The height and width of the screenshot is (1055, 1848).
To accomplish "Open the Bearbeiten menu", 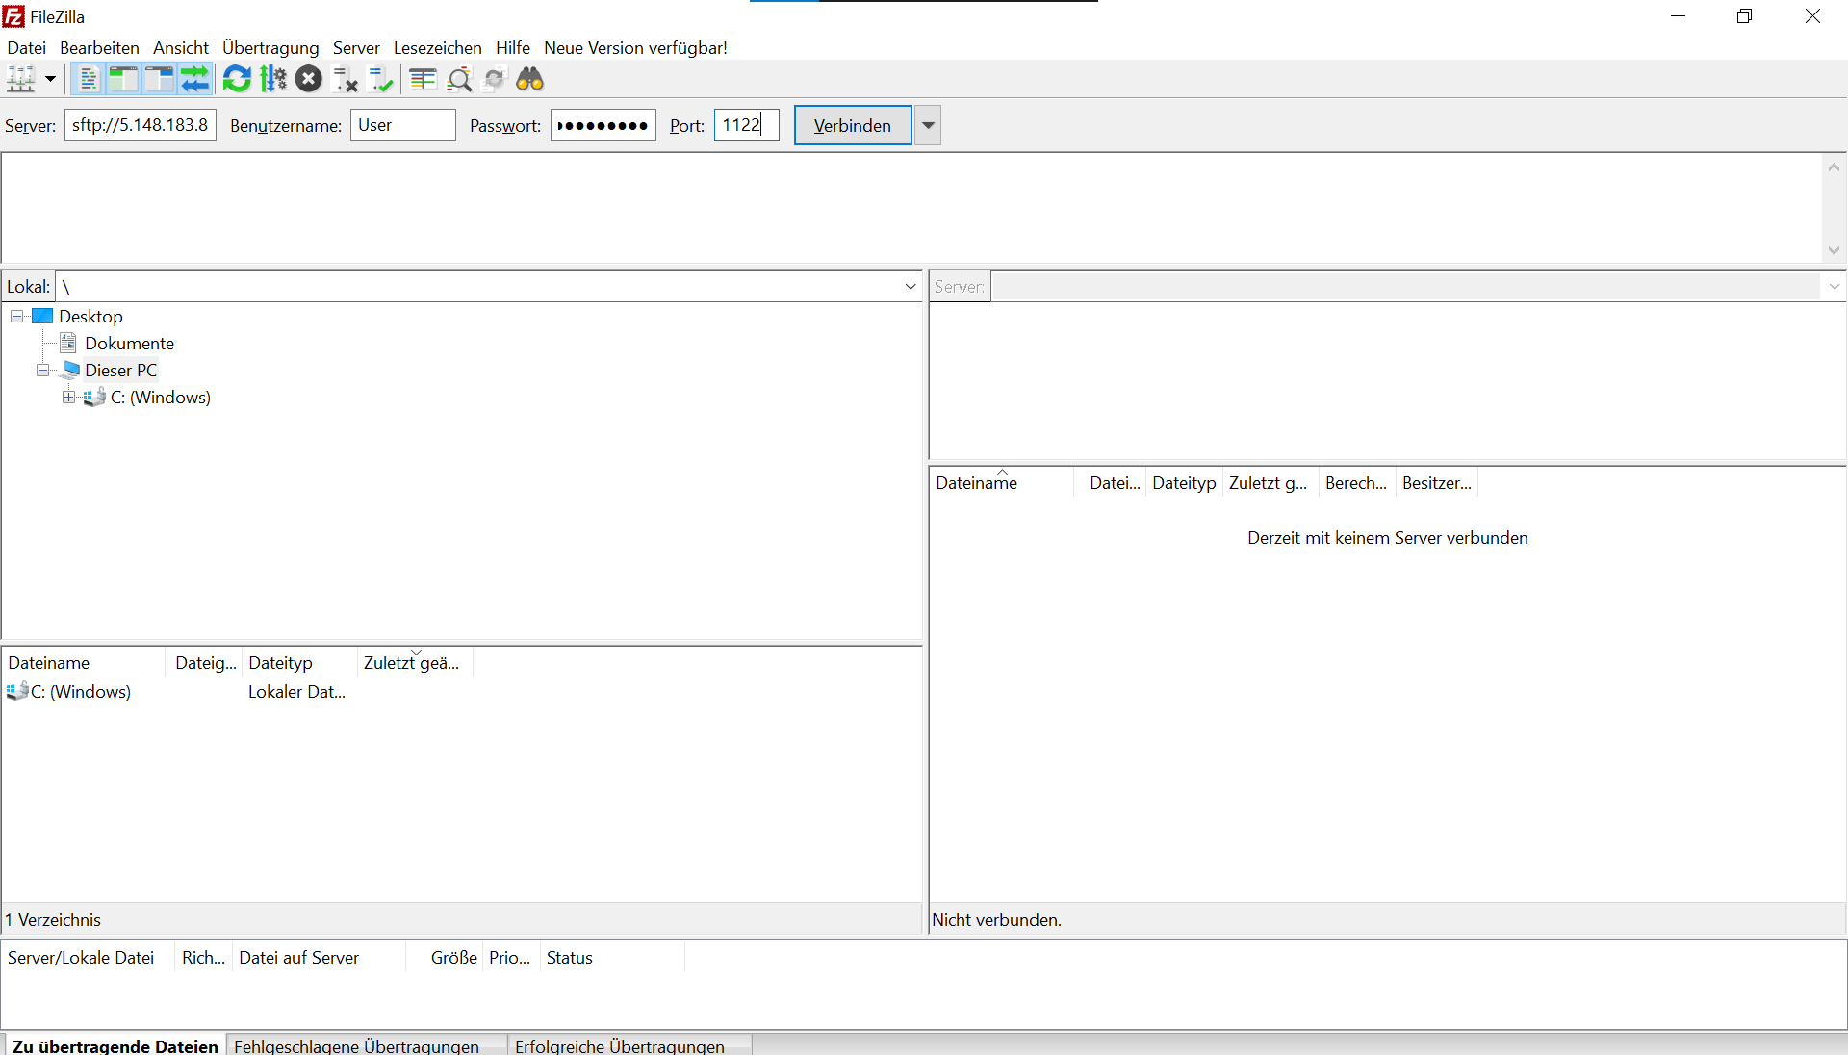I will click(x=99, y=48).
